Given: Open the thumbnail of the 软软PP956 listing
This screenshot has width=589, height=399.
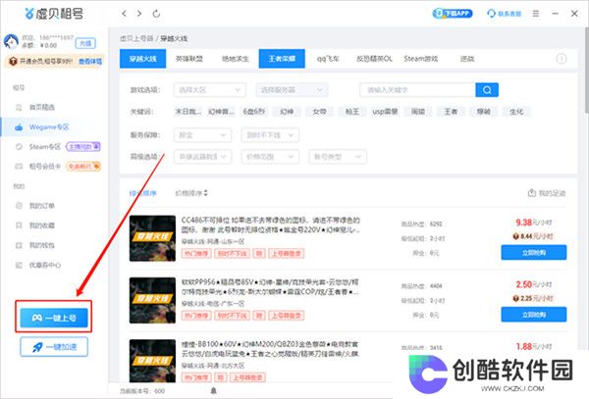Looking at the screenshot, I should (x=152, y=300).
